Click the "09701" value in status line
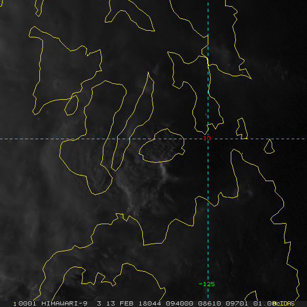 coord(237,303)
